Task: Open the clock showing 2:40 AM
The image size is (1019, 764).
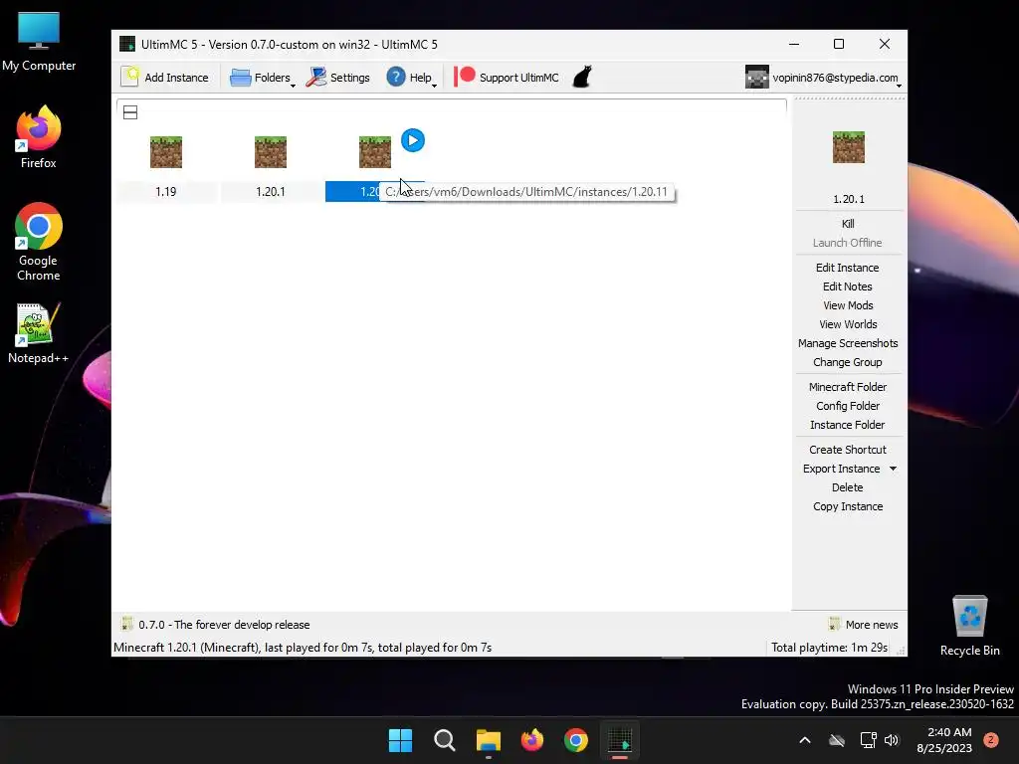Action: 944,740
